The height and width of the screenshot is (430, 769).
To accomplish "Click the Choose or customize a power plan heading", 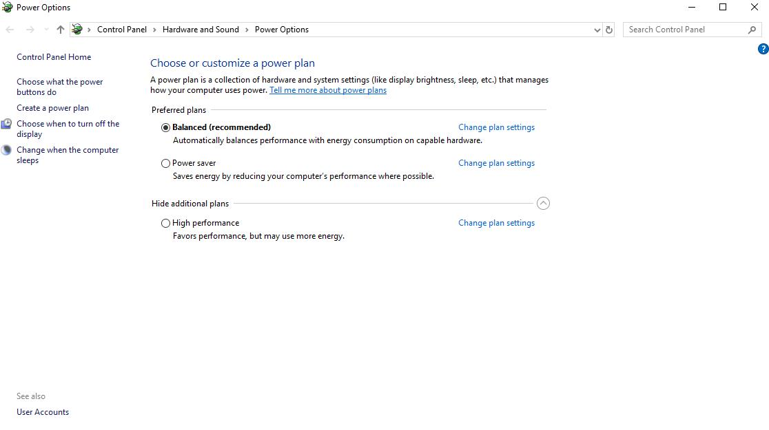I will click(x=232, y=63).
